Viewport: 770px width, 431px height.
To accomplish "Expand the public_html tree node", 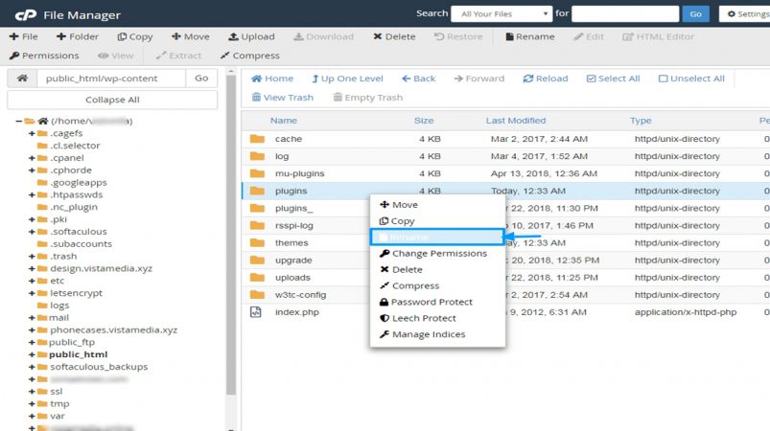I will [x=32, y=354].
